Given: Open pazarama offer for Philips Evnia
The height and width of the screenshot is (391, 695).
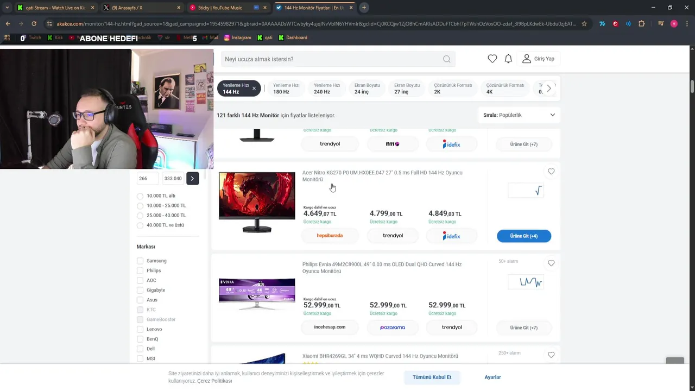Looking at the screenshot, I should 393,327.
